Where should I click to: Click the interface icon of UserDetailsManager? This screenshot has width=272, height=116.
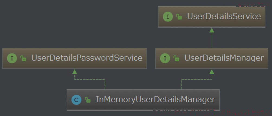165,58
